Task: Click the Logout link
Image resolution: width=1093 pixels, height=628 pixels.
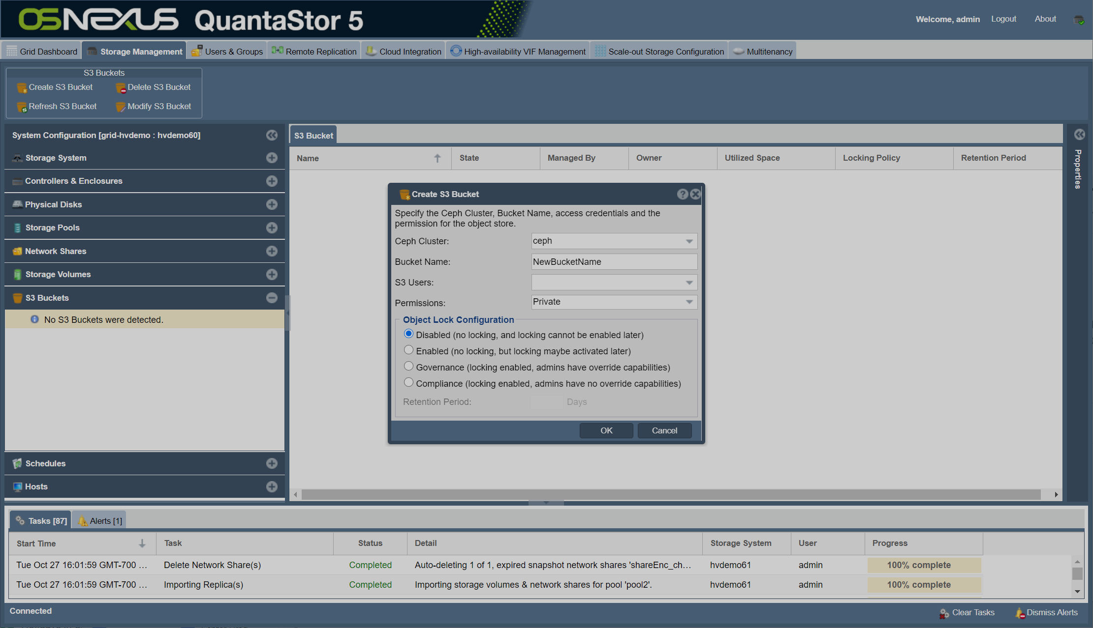Action: point(1003,19)
